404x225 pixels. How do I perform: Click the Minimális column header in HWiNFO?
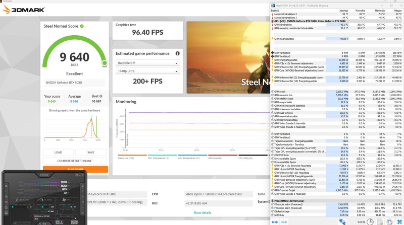coord(360,11)
